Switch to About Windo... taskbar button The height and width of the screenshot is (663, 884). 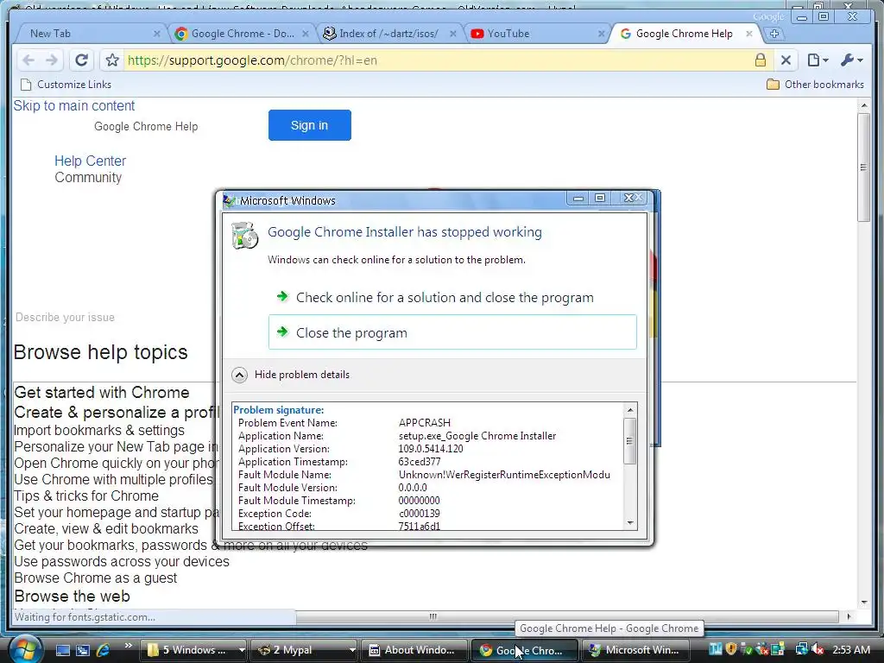414,650
